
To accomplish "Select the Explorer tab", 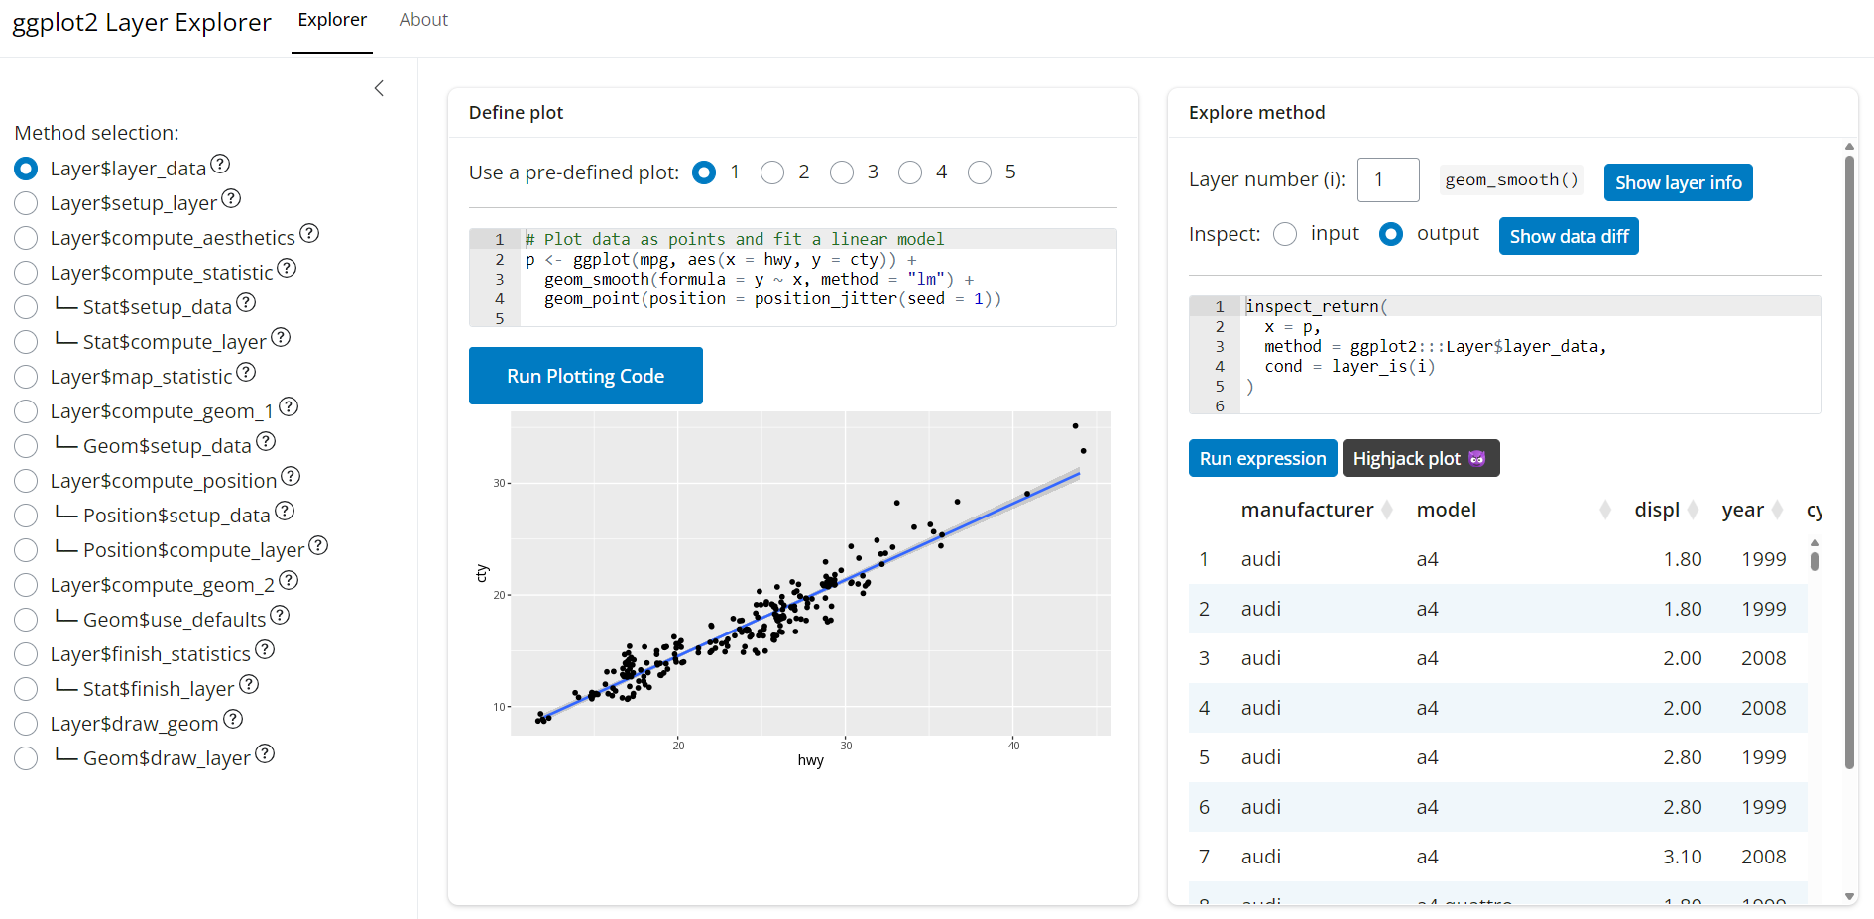I will pos(331,19).
